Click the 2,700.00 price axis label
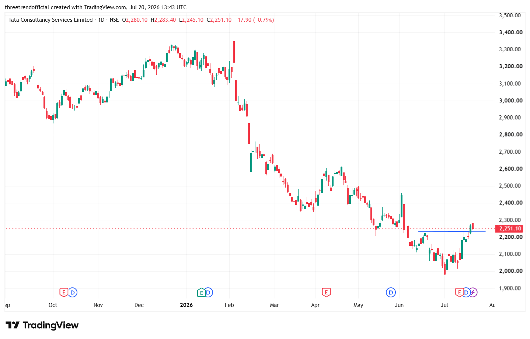Viewport: 530px width, 339px height. [x=510, y=152]
